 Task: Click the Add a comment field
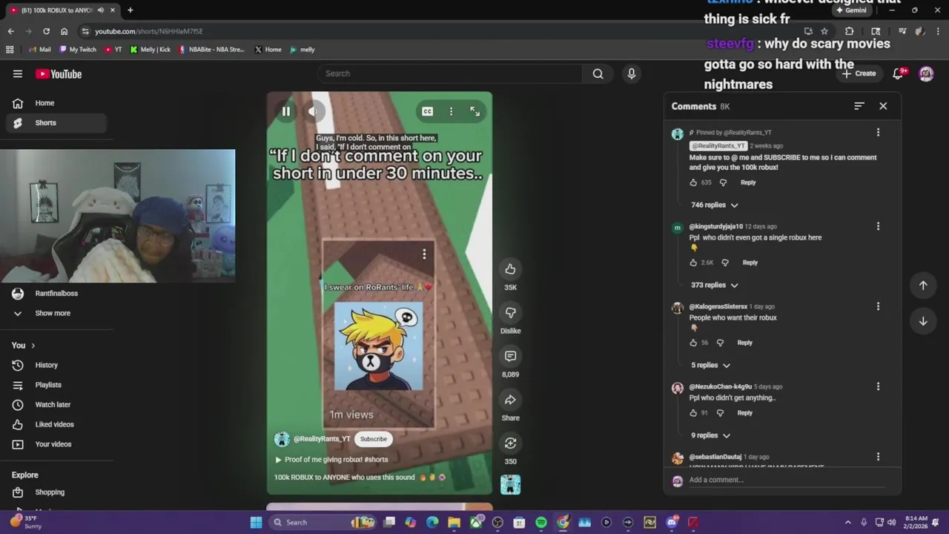[x=786, y=480]
